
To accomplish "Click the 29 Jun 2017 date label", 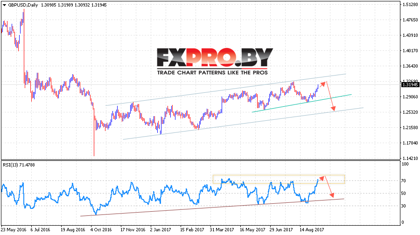I will (x=281, y=230).
